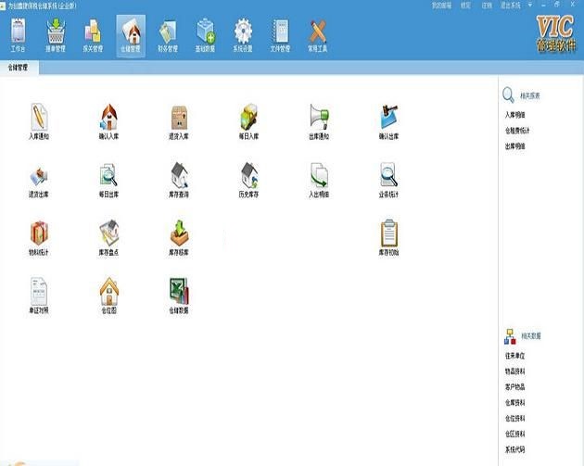Open 库存初始 clipboard icon
The image size is (584, 466).
(388, 238)
